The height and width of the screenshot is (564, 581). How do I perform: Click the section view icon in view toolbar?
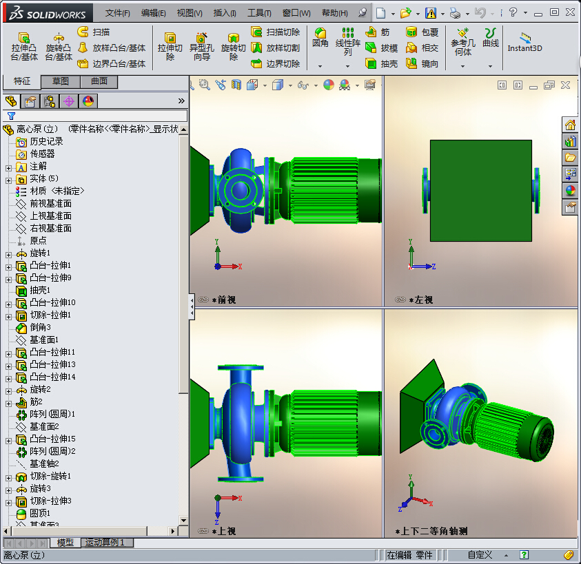tap(236, 85)
